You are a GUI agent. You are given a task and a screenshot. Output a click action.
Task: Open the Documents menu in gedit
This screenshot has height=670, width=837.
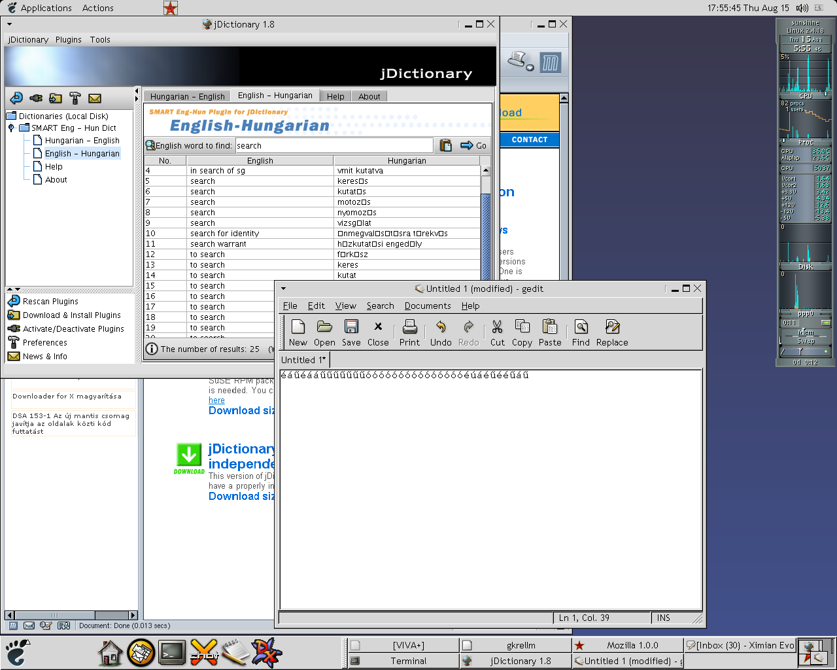click(x=428, y=306)
